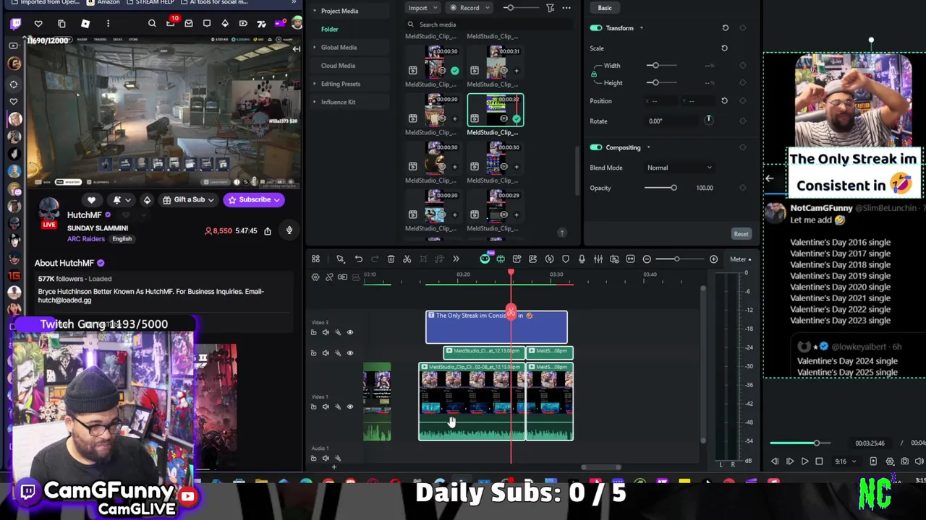Adjust the Scale Width slider
926x520 pixels.
click(661, 65)
